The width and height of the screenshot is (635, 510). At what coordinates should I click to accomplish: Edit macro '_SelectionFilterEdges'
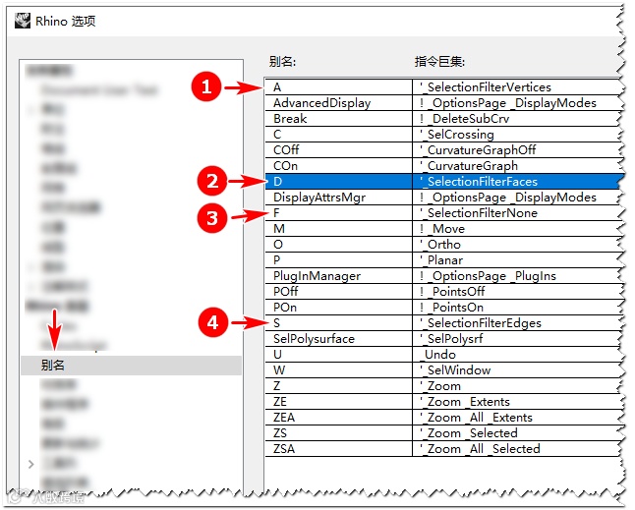point(516,323)
